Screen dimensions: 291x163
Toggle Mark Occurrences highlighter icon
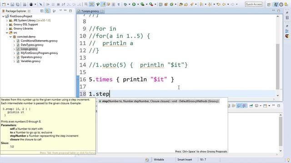tap(103, 4)
